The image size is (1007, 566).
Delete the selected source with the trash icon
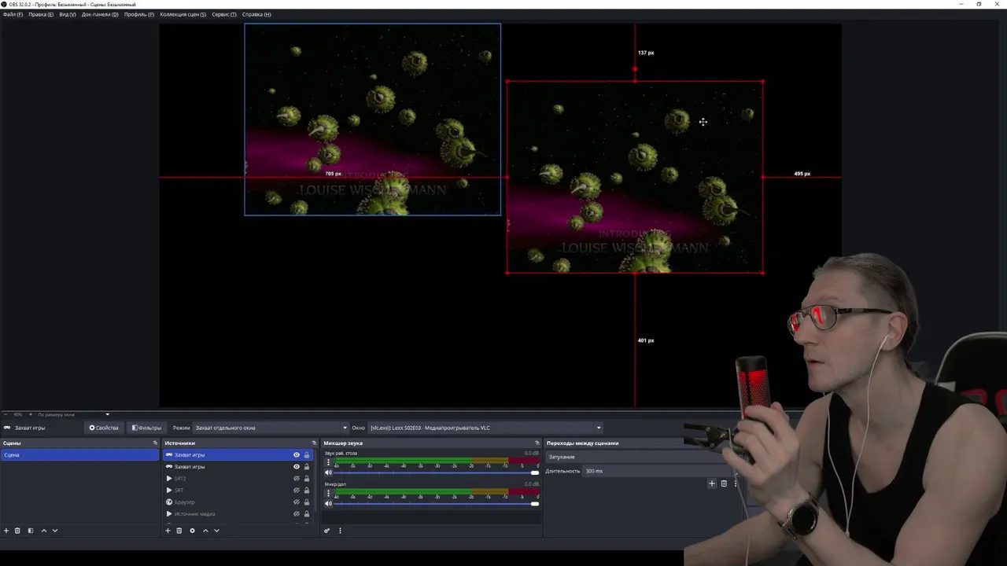(x=179, y=531)
